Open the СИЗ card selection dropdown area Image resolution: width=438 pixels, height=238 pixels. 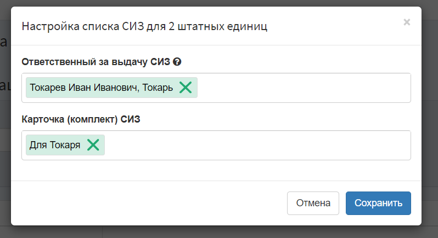click(257, 145)
